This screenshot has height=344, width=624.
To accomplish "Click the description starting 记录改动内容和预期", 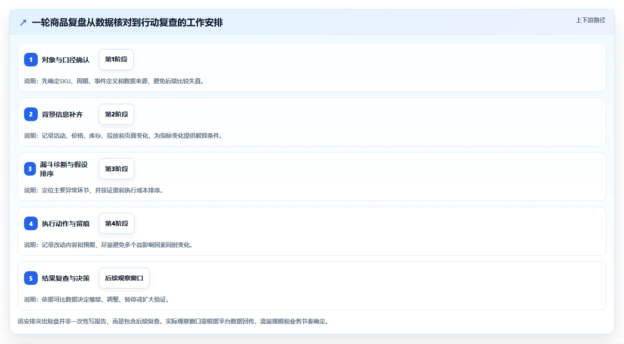I will coord(108,245).
